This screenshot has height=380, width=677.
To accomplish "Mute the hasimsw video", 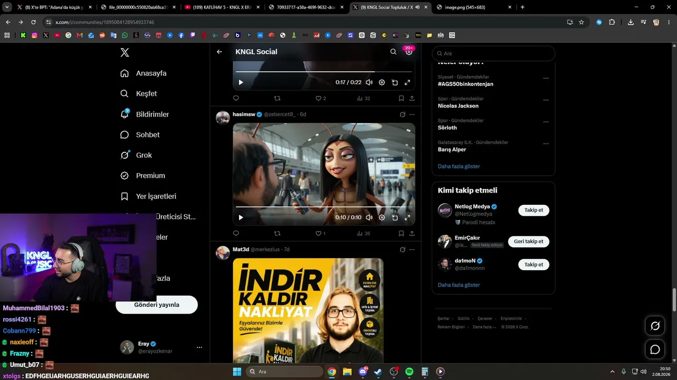I will click(x=369, y=217).
